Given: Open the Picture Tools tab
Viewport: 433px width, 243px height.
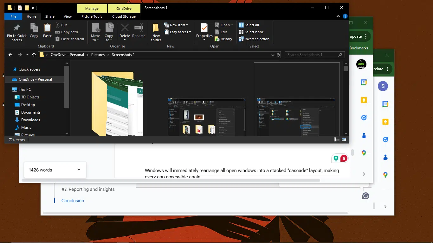Looking at the screenshot, I should click(x=92, y=16).
